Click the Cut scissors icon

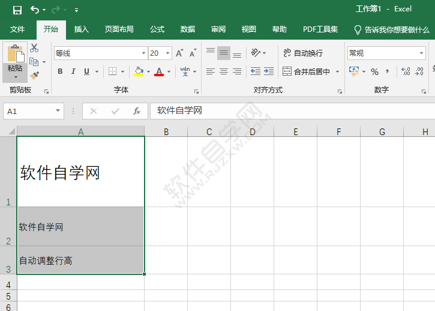tap(34, 48)
